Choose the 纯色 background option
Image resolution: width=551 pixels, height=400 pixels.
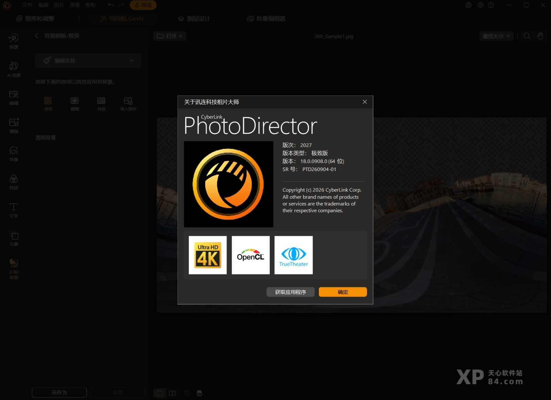pyautogui.click(x=101, y=104)
